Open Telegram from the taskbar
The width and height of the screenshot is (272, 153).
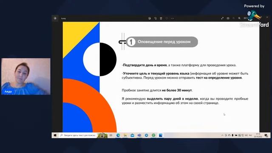(x=146, y=135)
